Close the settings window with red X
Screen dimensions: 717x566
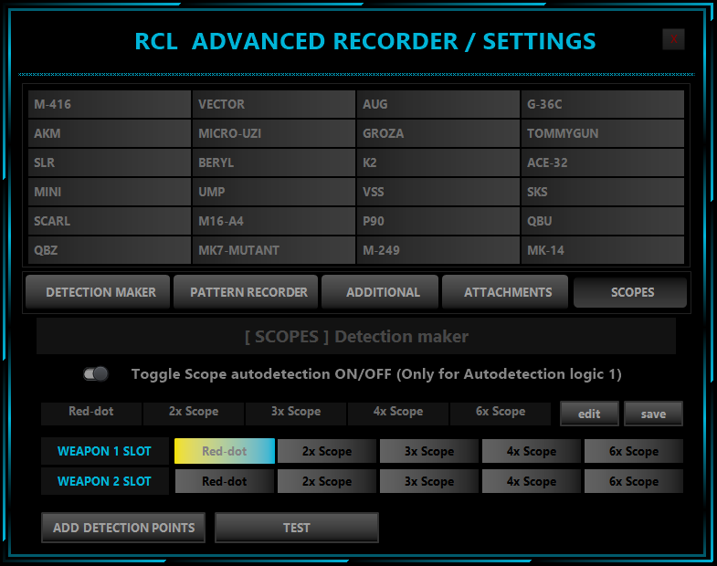tap(673, 39)
